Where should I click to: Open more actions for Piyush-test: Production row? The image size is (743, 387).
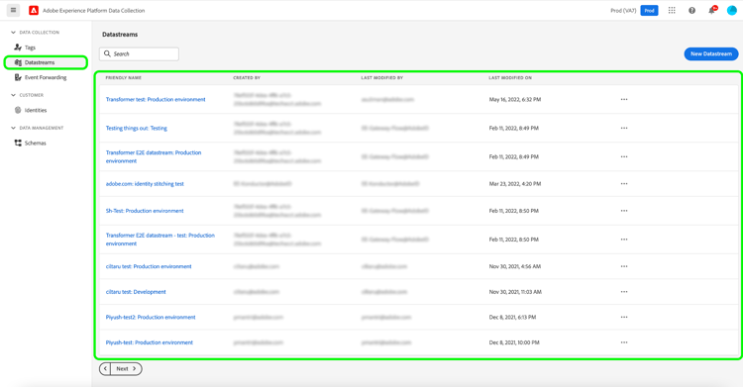coord(624,342)
